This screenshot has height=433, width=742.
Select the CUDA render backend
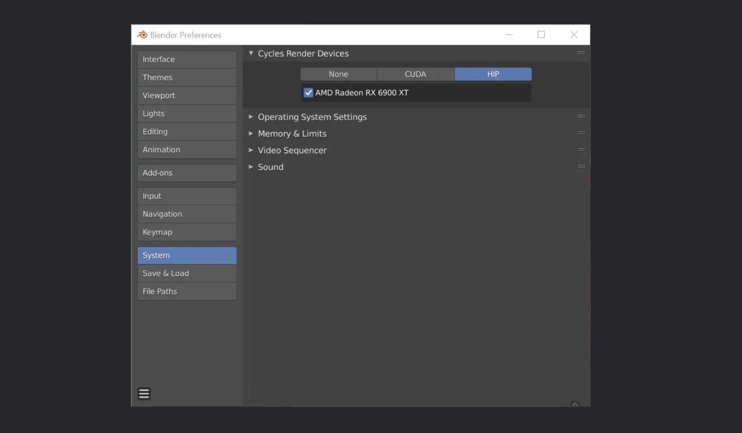[415, 74]
